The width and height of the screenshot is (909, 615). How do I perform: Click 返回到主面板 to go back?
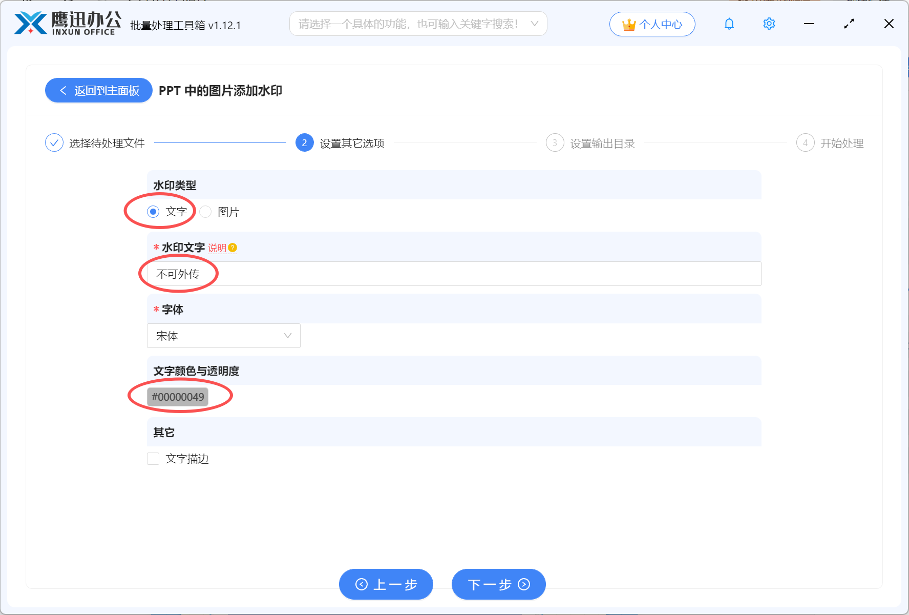pos(98,90)
